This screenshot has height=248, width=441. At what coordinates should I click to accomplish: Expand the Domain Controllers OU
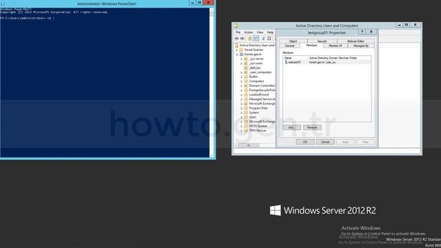(241, 85)
